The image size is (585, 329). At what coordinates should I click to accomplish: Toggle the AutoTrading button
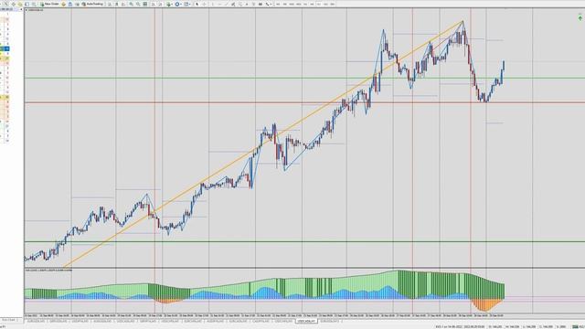[92, 4]
